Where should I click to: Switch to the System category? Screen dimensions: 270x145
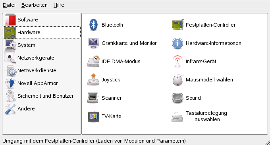pyautogui.click(x=42, y=45)
